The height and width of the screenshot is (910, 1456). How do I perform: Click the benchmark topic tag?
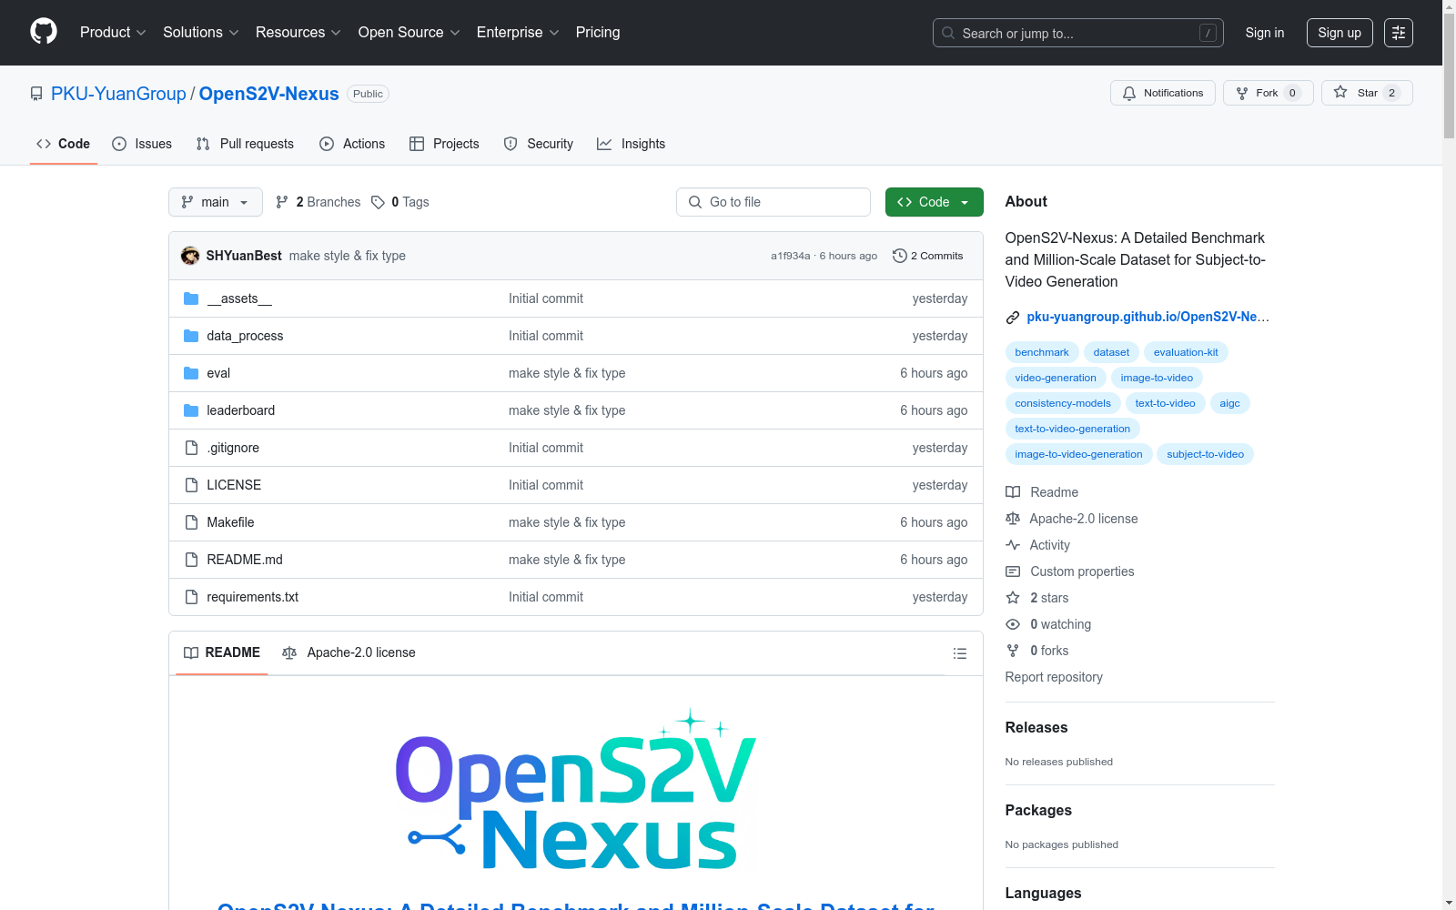click(1042, 352)
